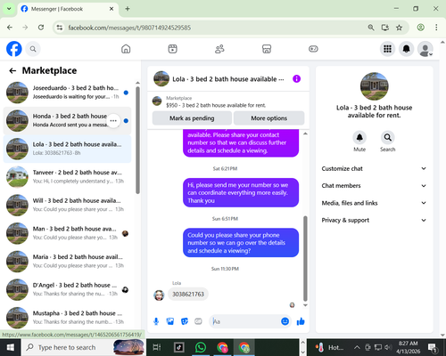Viewport: 446px width, 356px height.
Task: Open Man 3 bed 2 bath conversation
Action: [67, 233]
